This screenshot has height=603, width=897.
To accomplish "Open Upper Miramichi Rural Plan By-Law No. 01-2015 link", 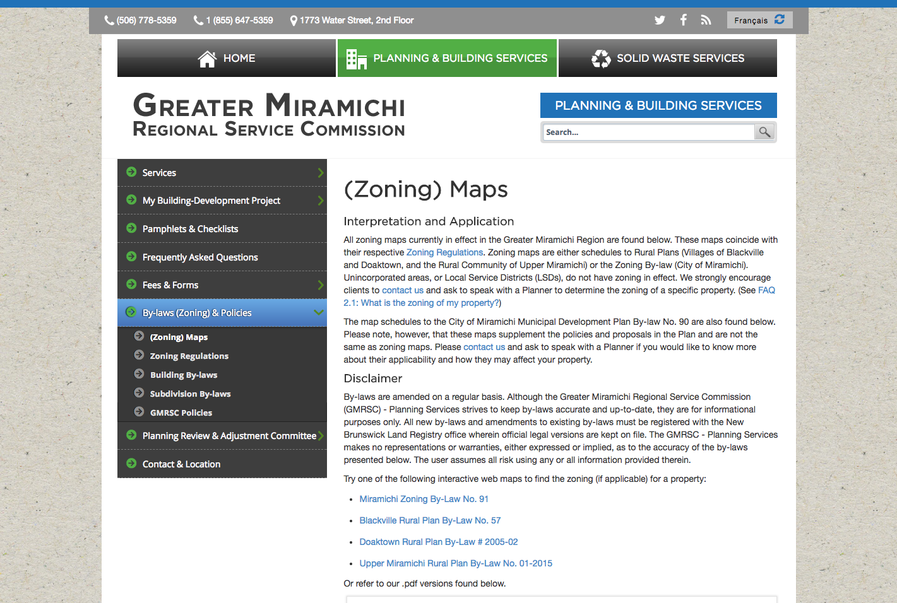I will (x=456, y=563).
